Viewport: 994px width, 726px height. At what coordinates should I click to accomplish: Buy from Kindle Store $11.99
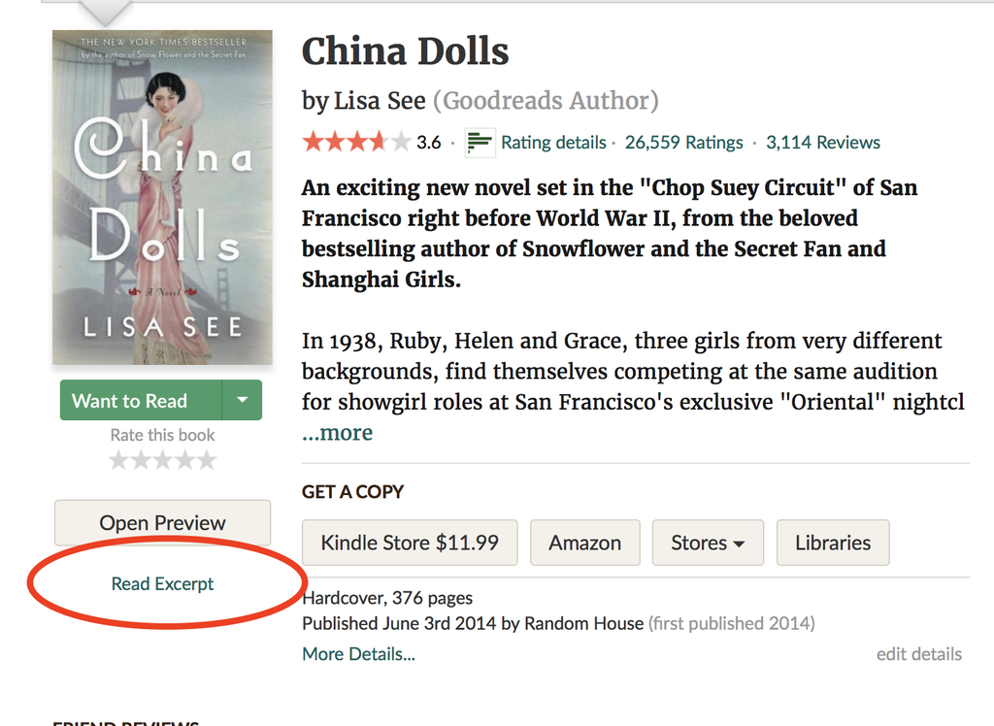[x=410, y=543]
